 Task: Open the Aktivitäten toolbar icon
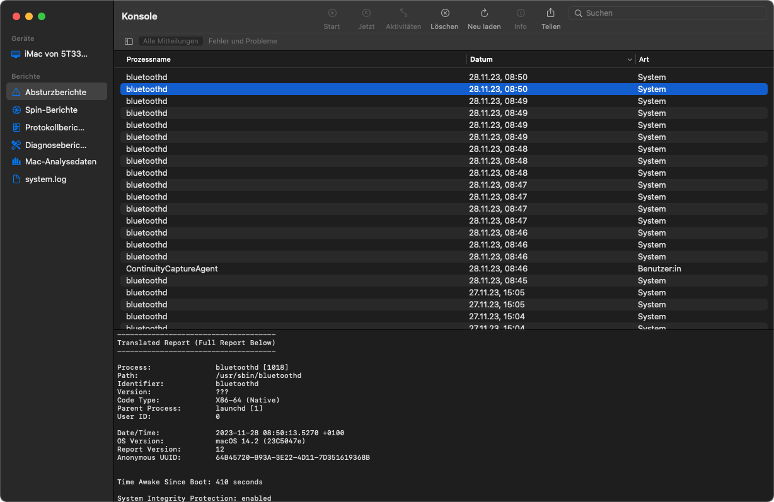click(x=403, y=13)
